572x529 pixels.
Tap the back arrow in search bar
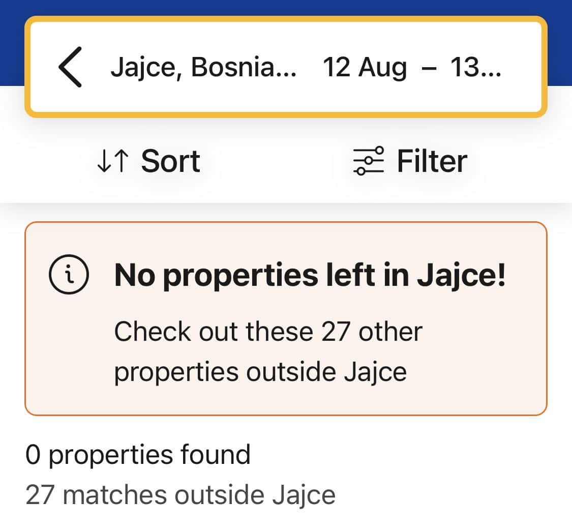[x=70, y=67]
